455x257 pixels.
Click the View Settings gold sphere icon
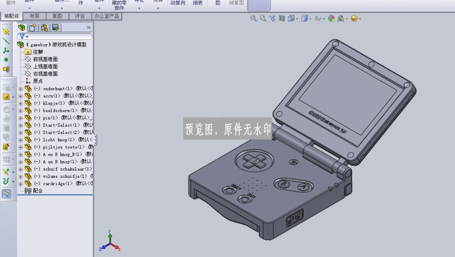click(353, 18)
